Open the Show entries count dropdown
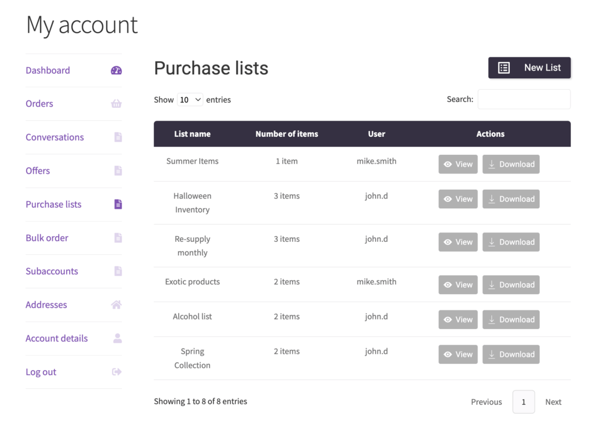Image resolution: width=594 pixels, height=431 pixels. coord(190,100)
